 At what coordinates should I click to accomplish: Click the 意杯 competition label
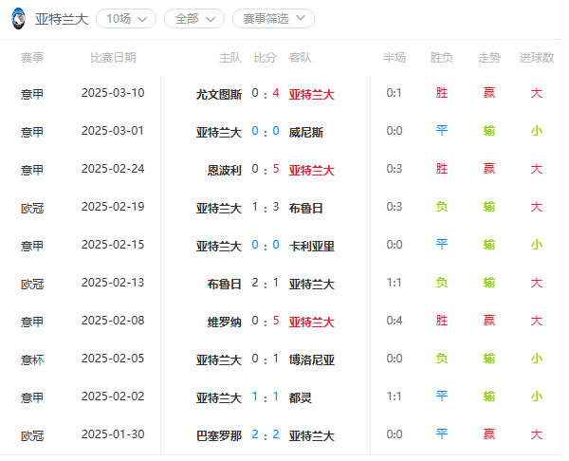(x=32, y=360)
